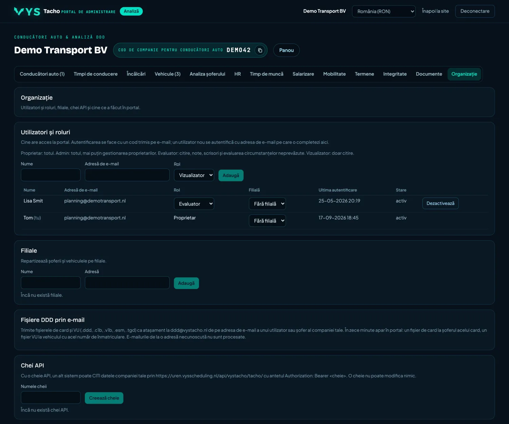Screen dimensions: 509x424
Task: Open Lisa Smit's Filială dropdown
Action: pyautogui.click(x=267, y=204)
